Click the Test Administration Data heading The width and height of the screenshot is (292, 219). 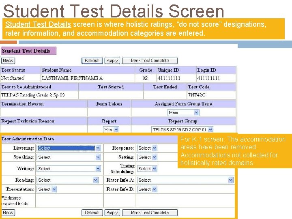[x=28, y=139]
